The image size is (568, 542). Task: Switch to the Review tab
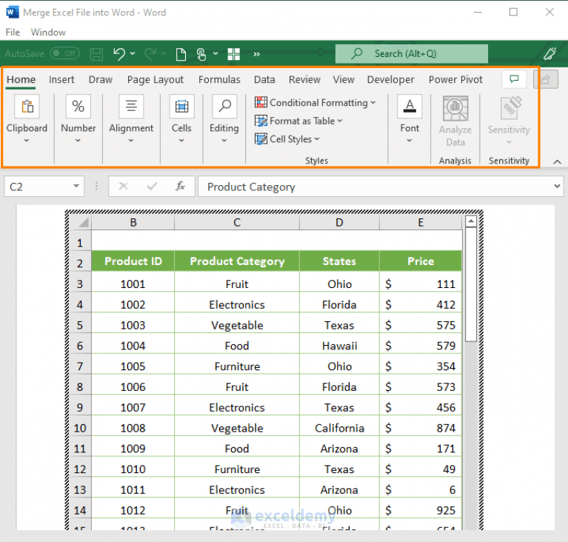pos(304,80)
